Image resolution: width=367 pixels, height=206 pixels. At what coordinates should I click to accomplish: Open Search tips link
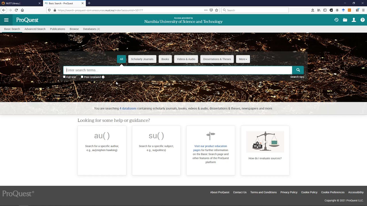[297, 77]
